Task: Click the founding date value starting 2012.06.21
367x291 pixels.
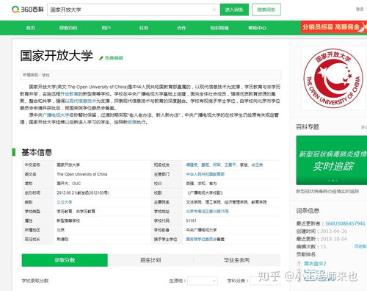Action: pos(83,193)
